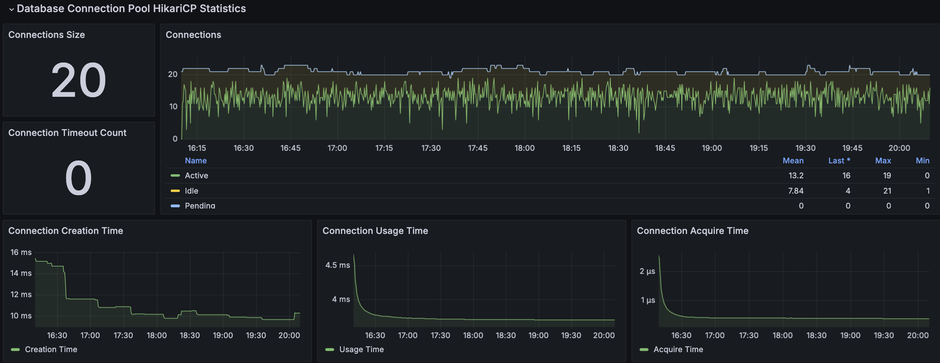940x363 pixels.
Task: Click the Creation Time legend color swatch
Action: tap(15, 349)
